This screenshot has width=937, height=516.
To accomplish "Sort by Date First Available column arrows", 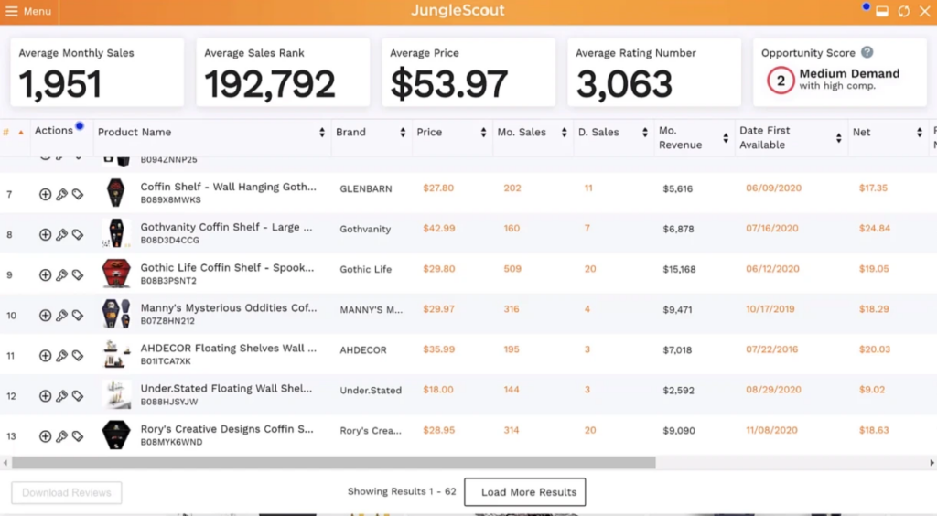I will tap(839, 138).
